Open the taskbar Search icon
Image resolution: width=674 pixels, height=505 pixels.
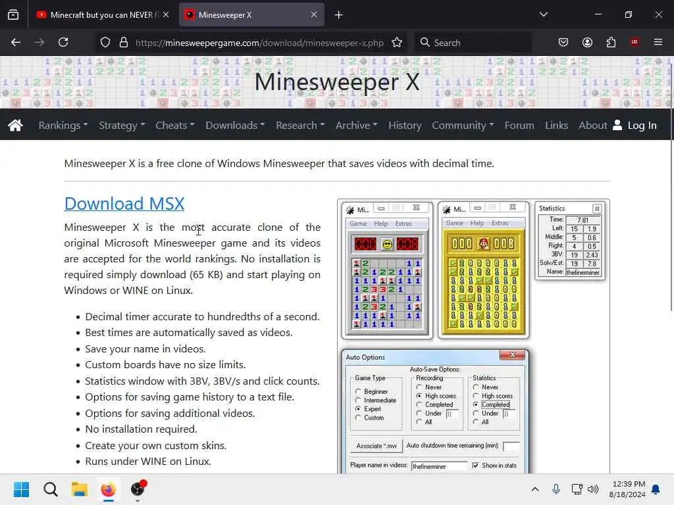(x=50, y=489)
